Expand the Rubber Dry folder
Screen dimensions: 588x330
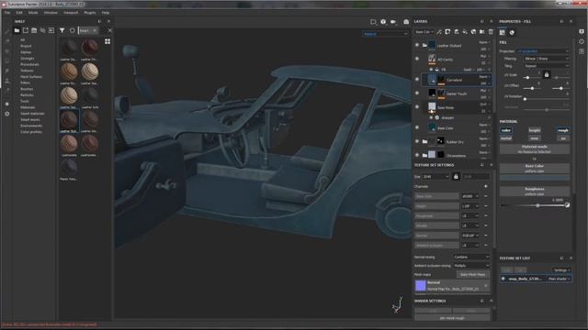(x=424, y=141)
